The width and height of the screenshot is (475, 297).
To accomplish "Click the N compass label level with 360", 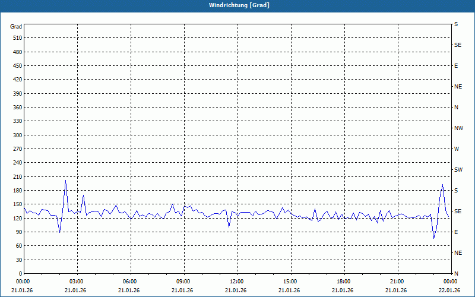I will (x=456, y=108).
